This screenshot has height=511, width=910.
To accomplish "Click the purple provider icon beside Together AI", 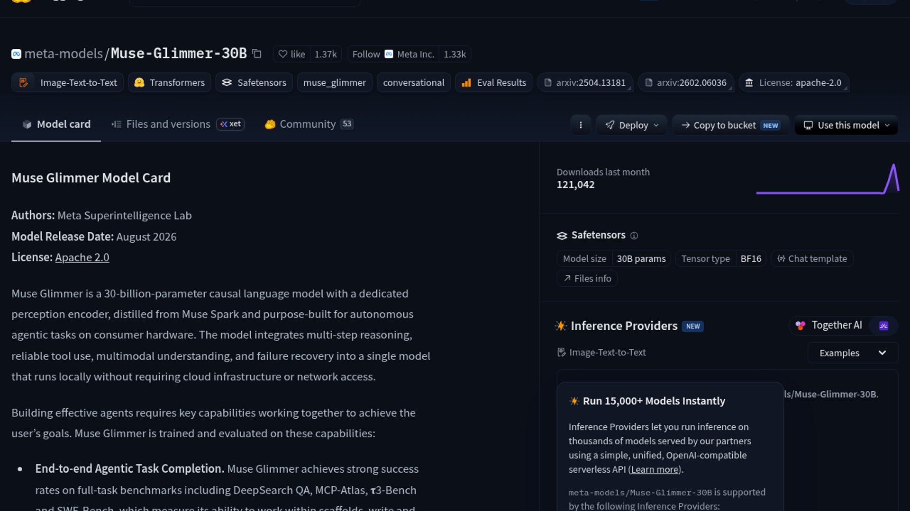I will (883, 326).
